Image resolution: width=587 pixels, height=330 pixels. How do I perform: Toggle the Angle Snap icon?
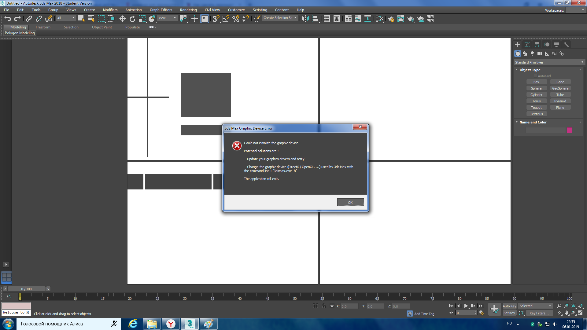226,19
